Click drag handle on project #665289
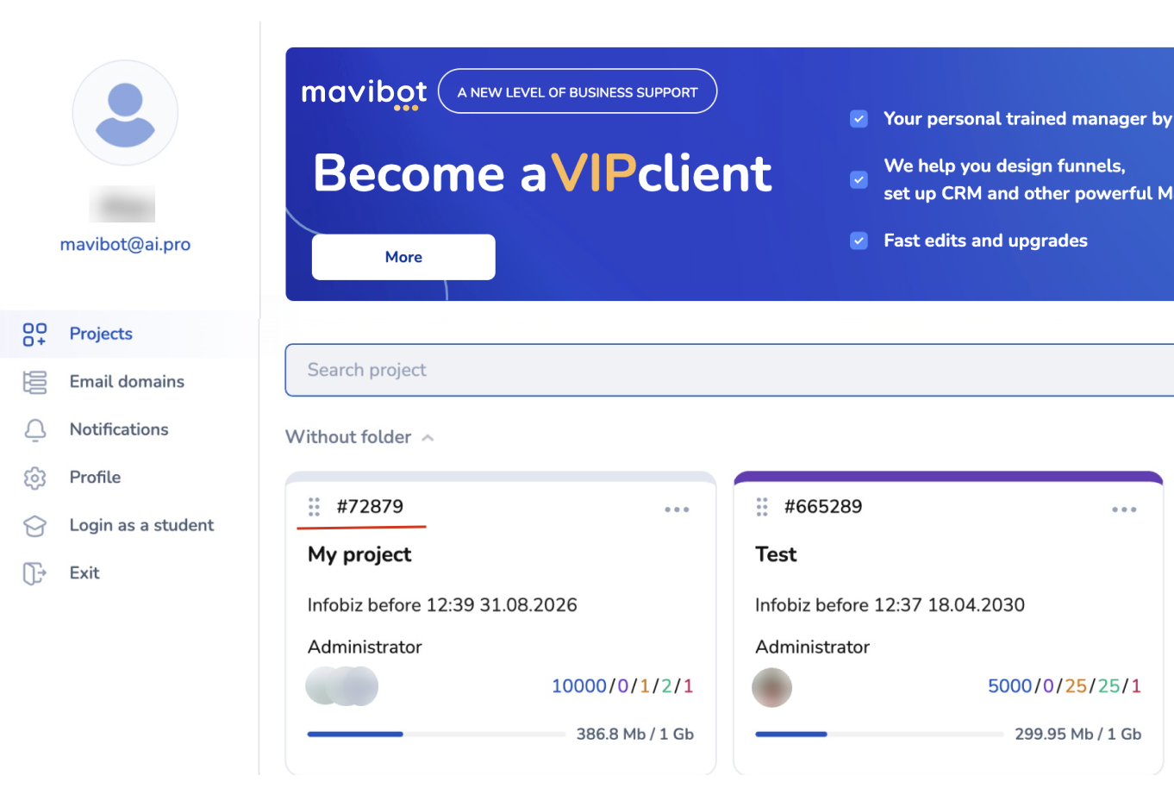Screen dimensions: 1174x788 (x=762, y=507)
